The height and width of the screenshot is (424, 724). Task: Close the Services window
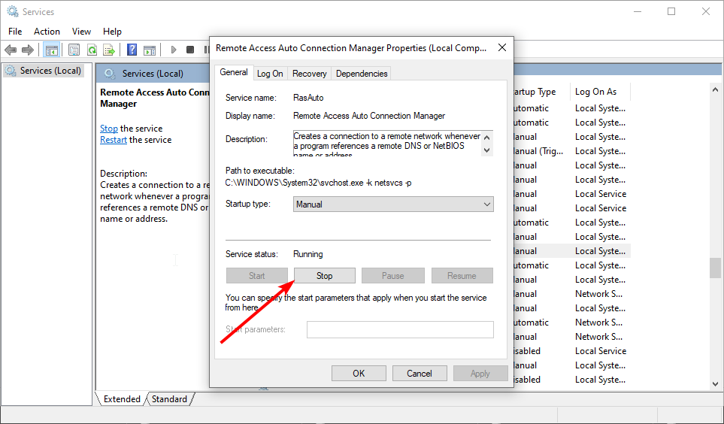705,11
